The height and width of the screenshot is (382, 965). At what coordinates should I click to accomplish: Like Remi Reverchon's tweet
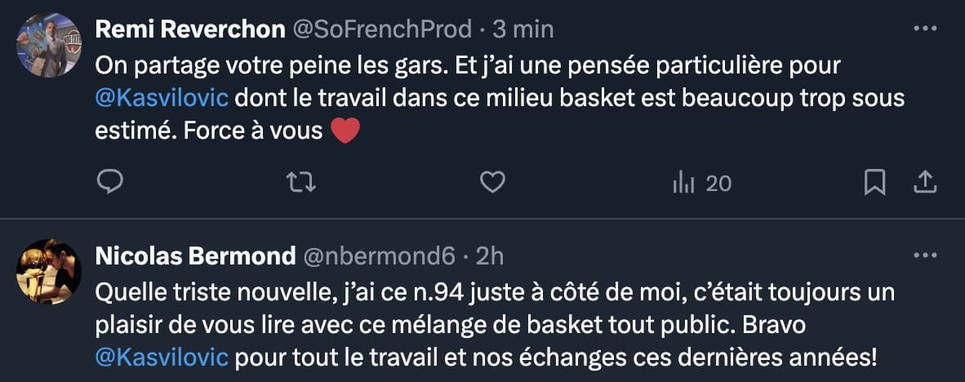click(x=491, y=183)
